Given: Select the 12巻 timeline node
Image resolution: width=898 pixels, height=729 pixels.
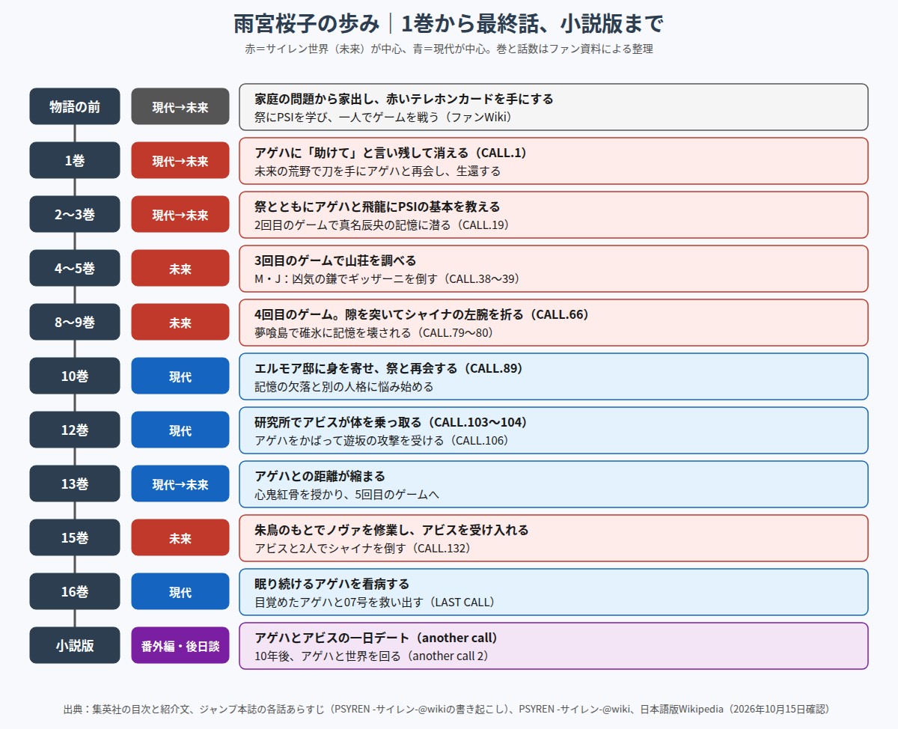Looking at the screenshot, I should [x=75, y=430].
